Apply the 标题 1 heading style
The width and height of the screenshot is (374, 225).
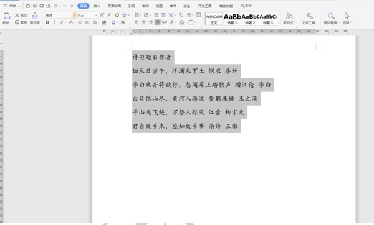pos(232,19)
